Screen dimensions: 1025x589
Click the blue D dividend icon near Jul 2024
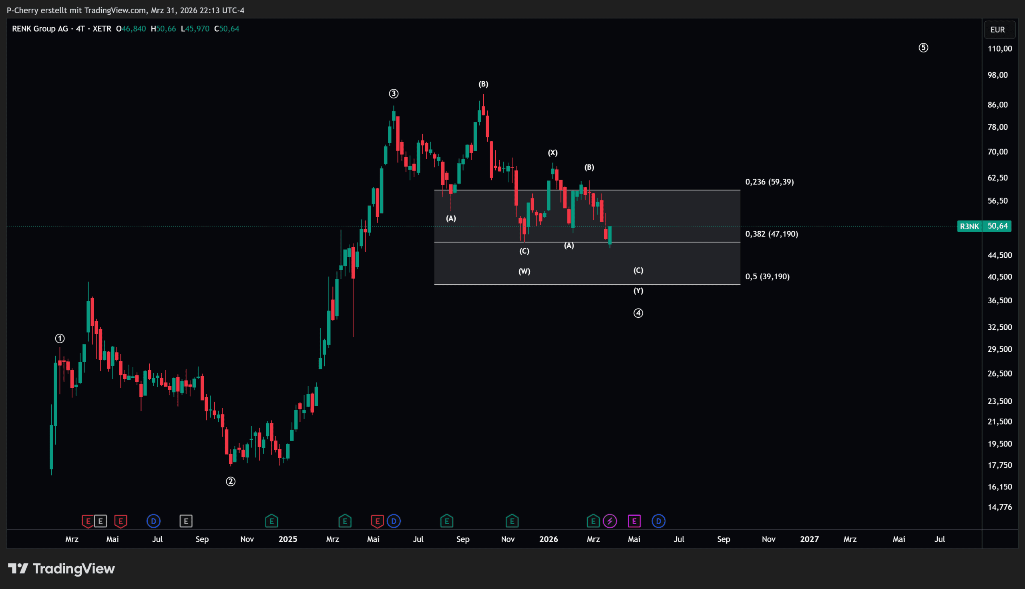click(x=153, y=521)
